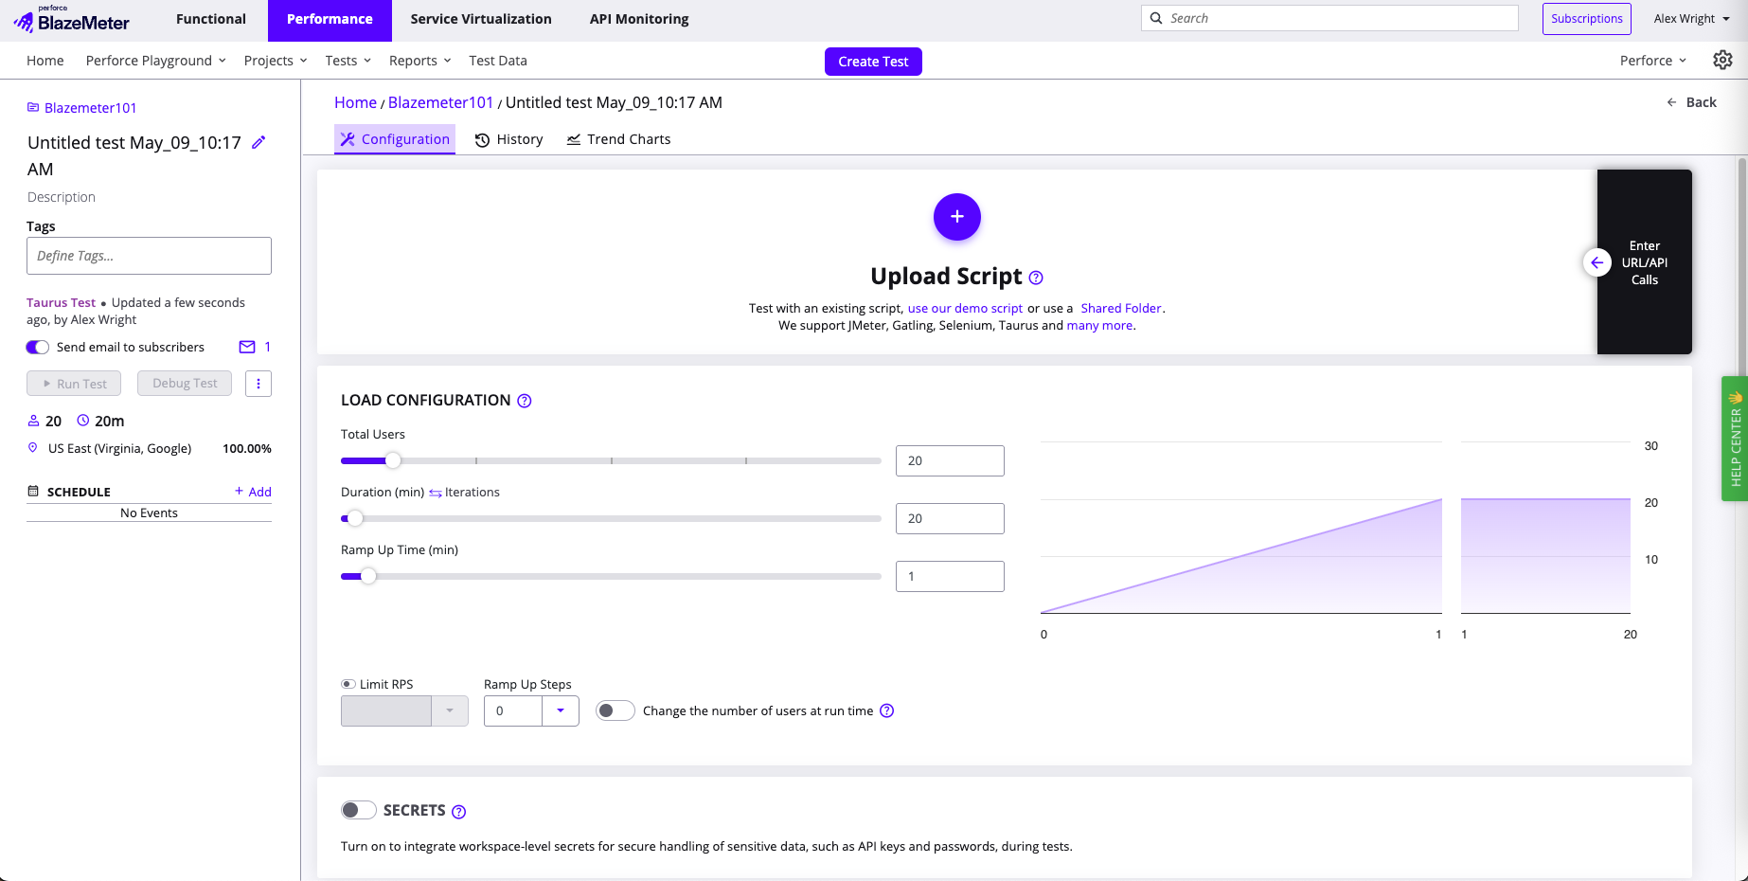Image resolution: width=1748 pixels, height=881 pixels.
Task: Click the Total Users slider handle
Action: [393, 460]
